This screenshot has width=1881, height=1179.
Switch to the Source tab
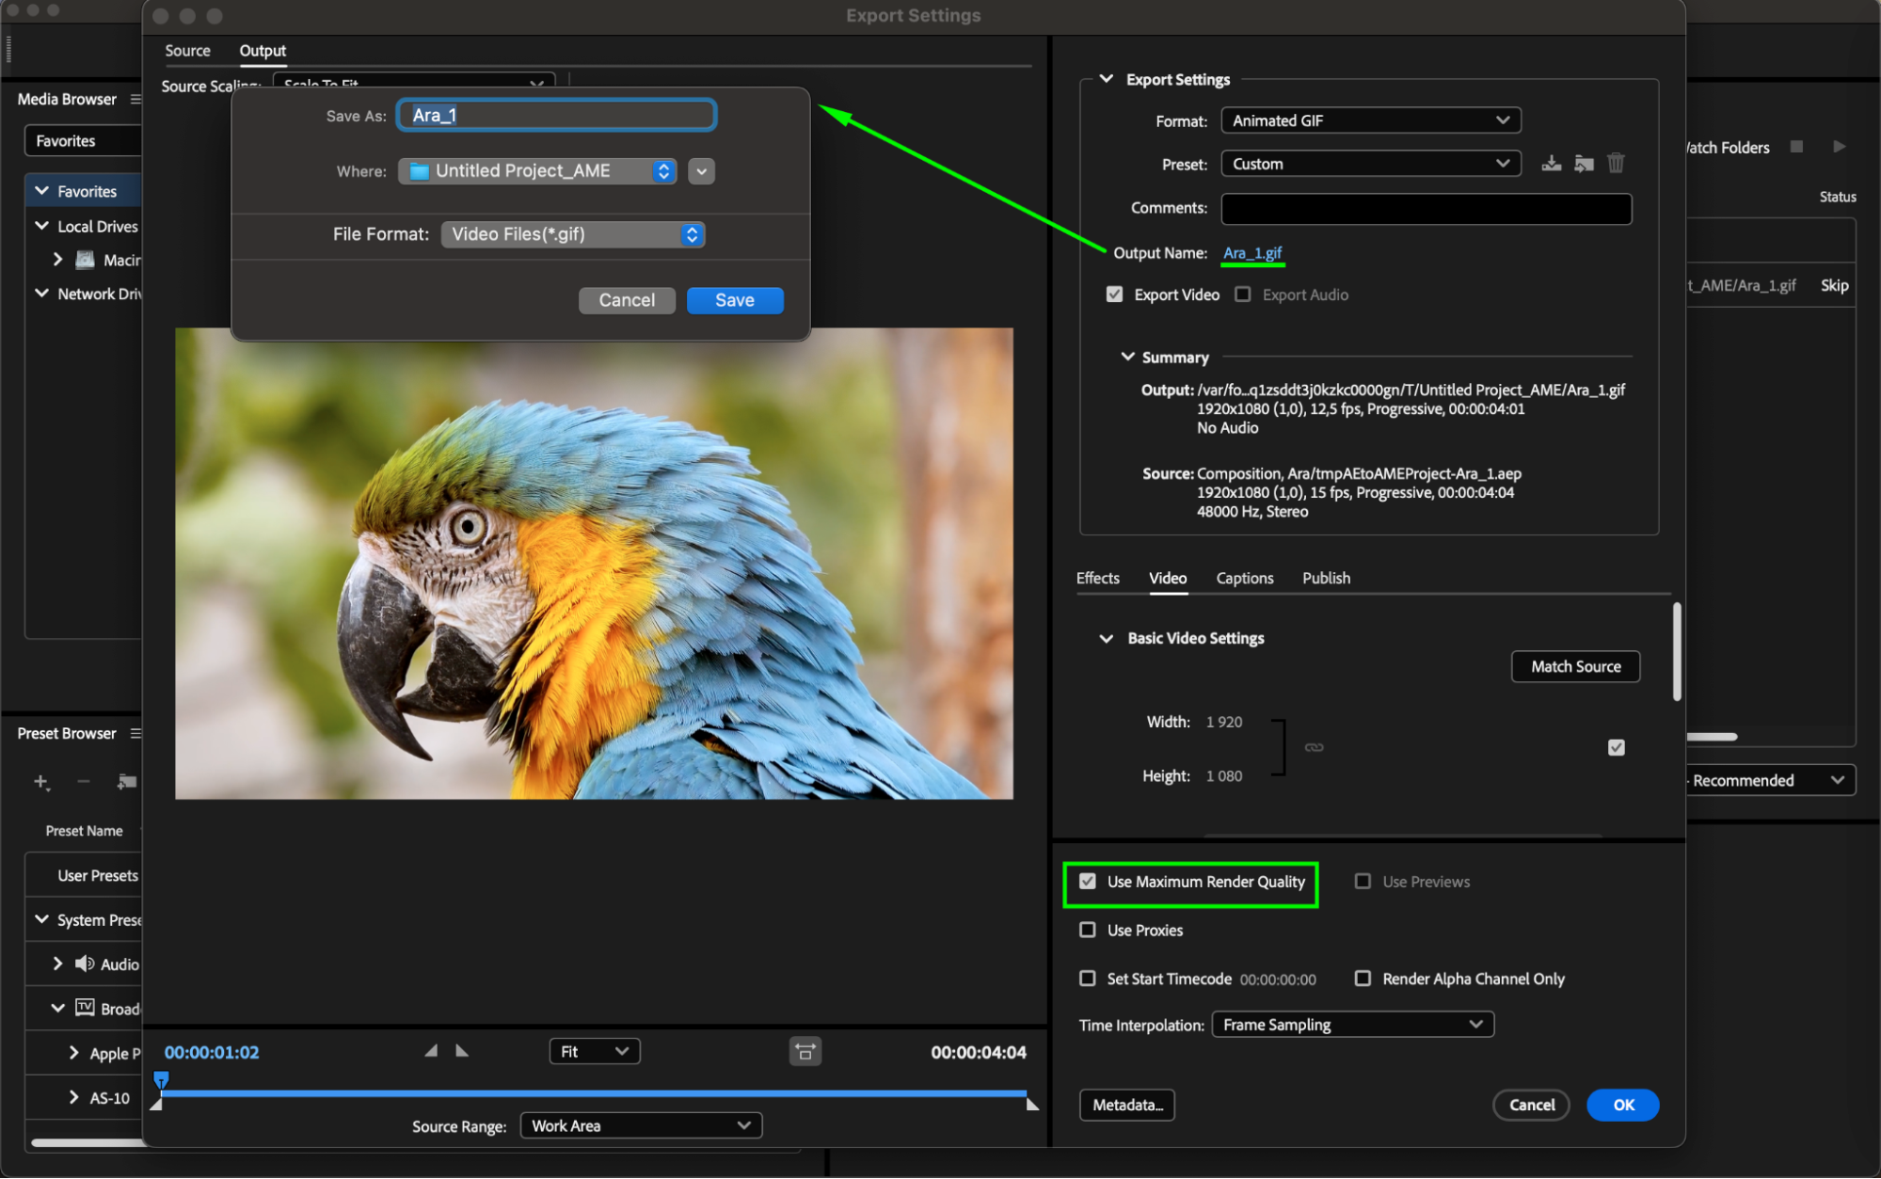tap(187, 51)
